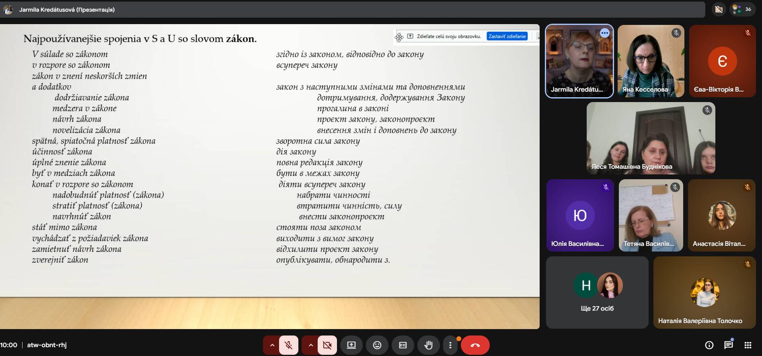Open the emoji reactions icon
762x356 pixels.
point(377,345)
